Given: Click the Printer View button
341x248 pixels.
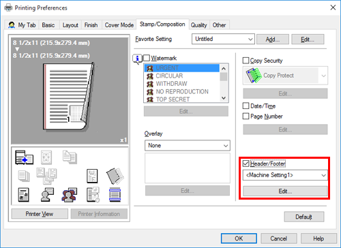Looking at the screenshot, I should coord(40,214).
